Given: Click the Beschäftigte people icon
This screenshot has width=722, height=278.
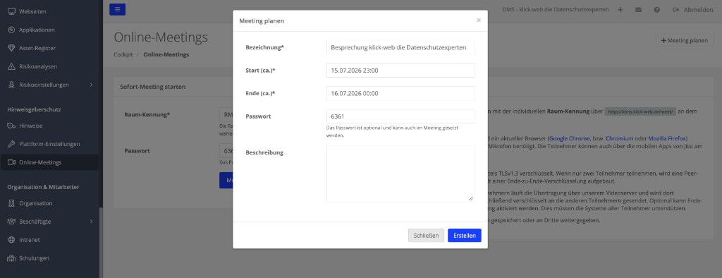Looking at the screenshot, I should pyautogui.click(x=11, y=222).
